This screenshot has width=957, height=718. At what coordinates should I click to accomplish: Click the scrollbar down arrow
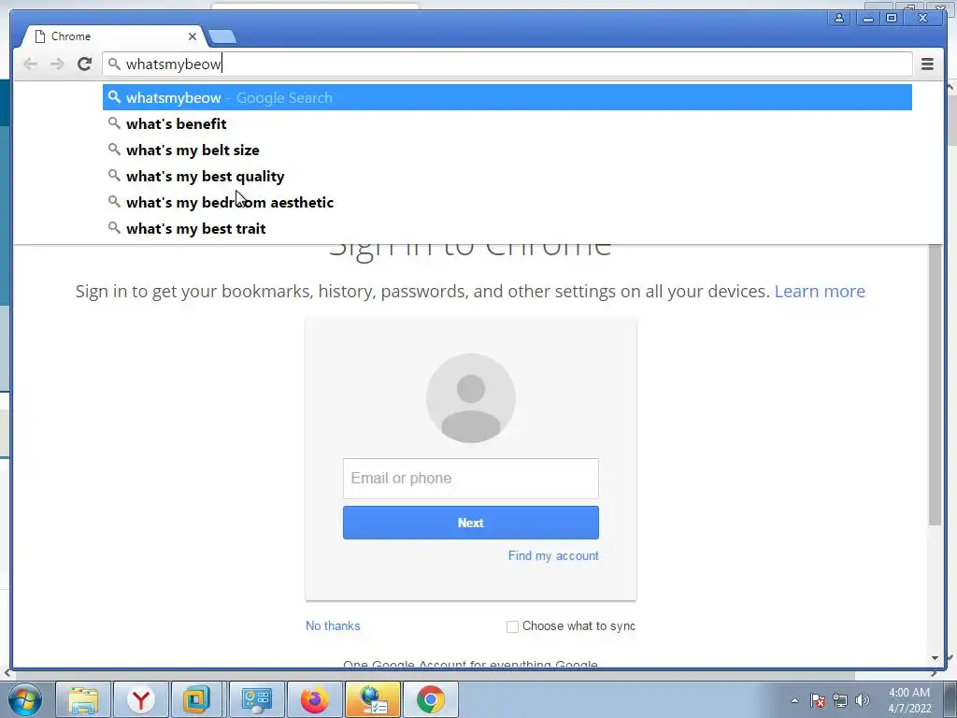click(x=935, y=658)
